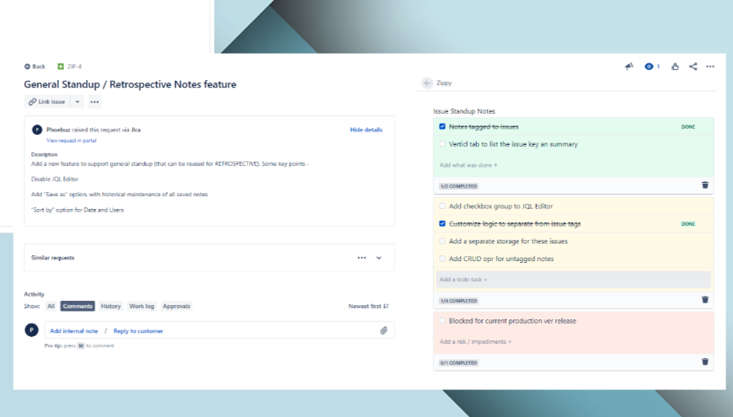Uncheck Customize logic to separate task
The width and height of the screenshot is (733, 417).
point(442,223)
